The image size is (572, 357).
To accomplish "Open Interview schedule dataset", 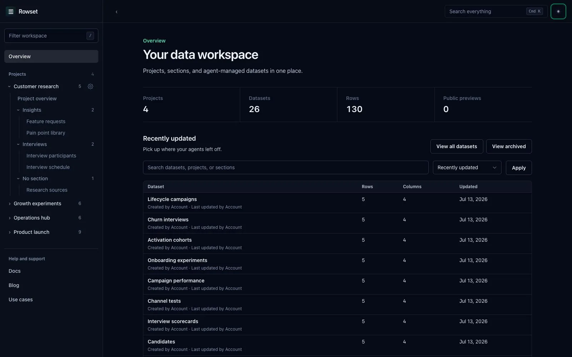I will [x=48, y=167].
